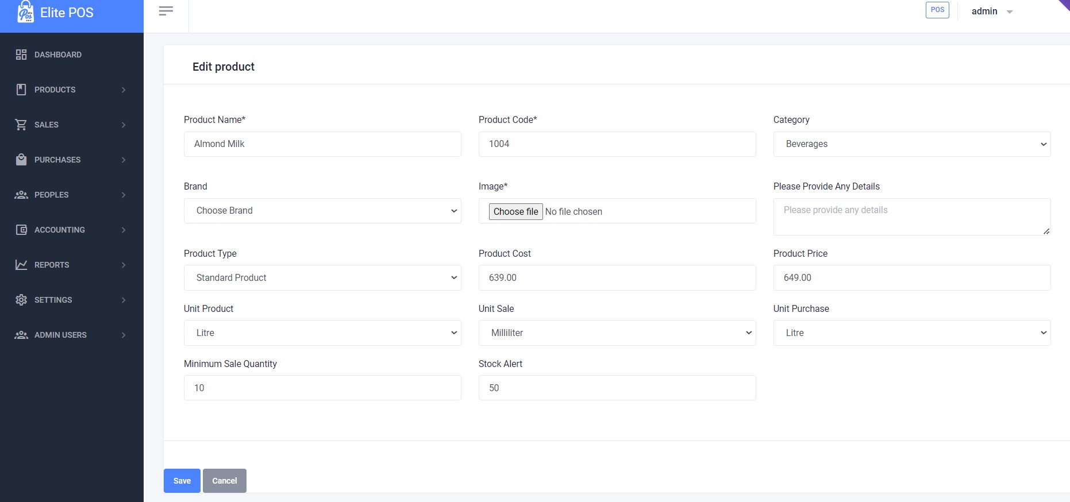The height and width of the screenshot is (502, 1070).
Task: Expand the Sales submenu chevron
Action: (x=124, y=125)
